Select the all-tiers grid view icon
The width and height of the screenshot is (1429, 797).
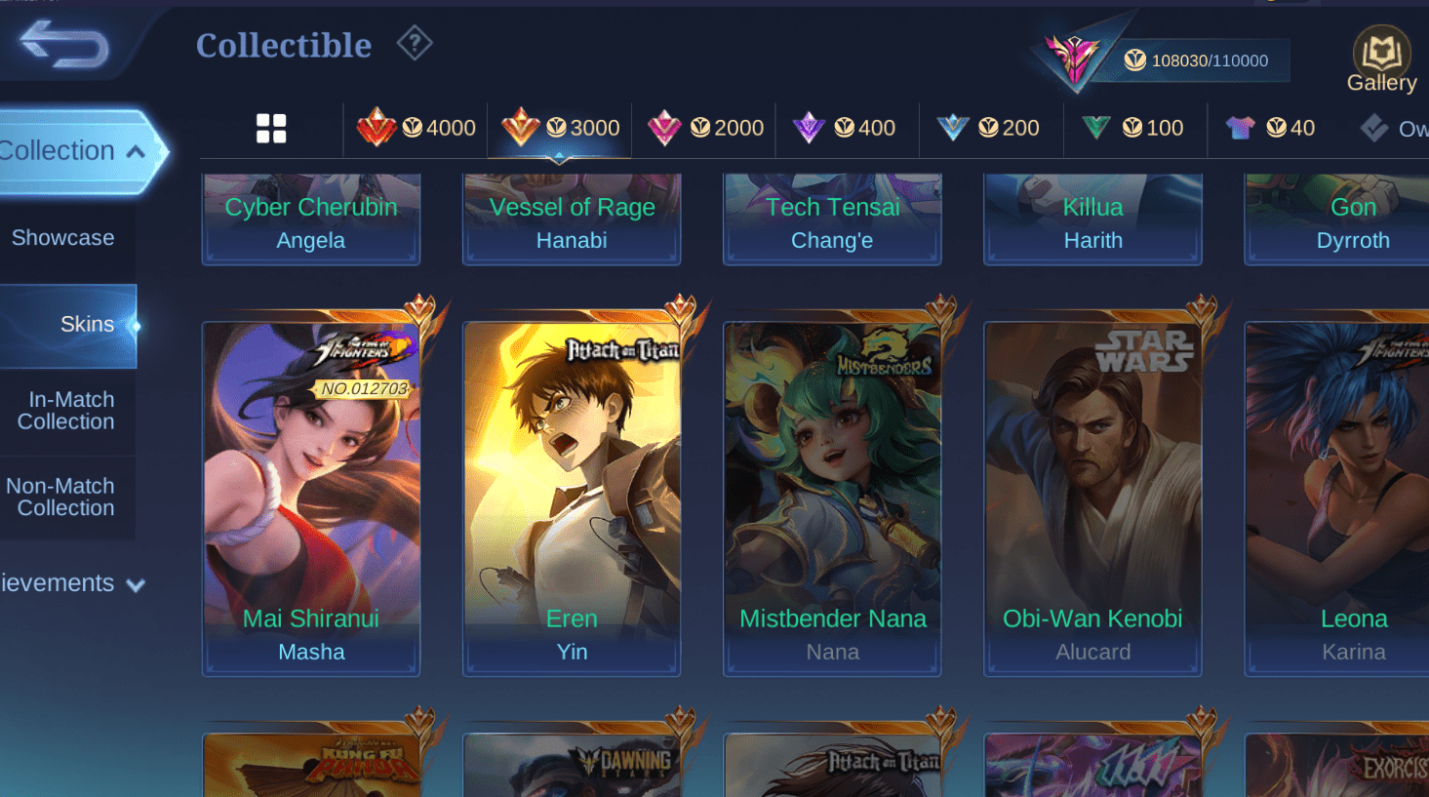point(271,128)
